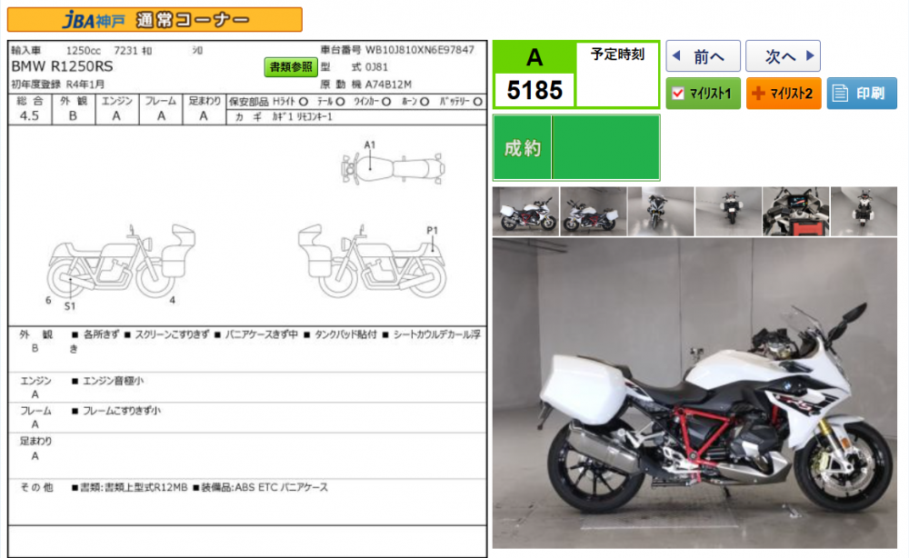Open third thumbnail showing bike front view
This screenshot has height=558, width=909.
point(660,211)
